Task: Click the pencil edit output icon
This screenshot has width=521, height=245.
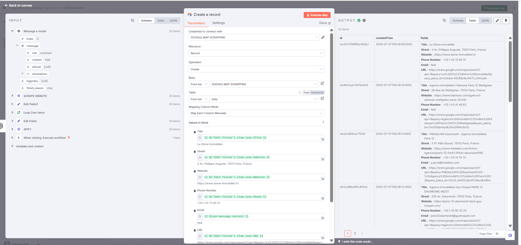Action: pyautogui.click(x=497, y=20)
